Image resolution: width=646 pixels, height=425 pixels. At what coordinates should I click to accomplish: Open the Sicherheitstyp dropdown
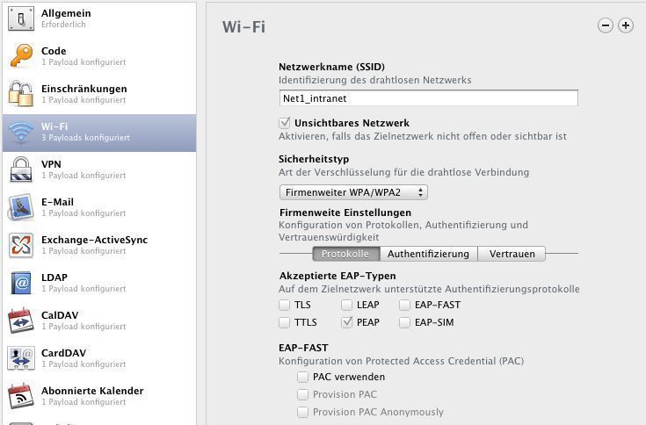pyautogui.click(x=353, y=192)
